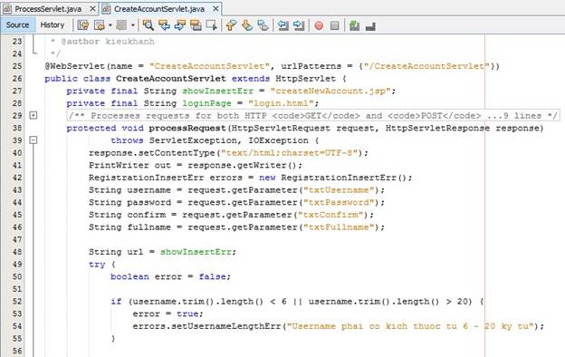Close the CreateAccountServlet.java tab

point(215,9)
